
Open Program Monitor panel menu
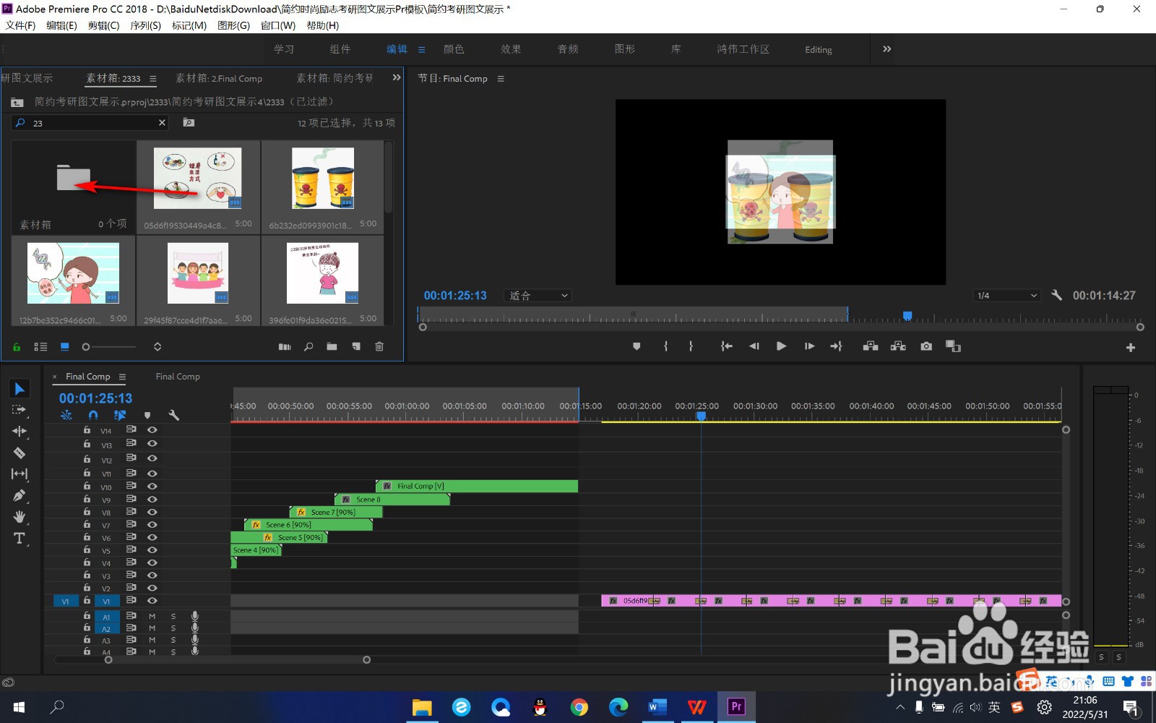coord(501,79)
